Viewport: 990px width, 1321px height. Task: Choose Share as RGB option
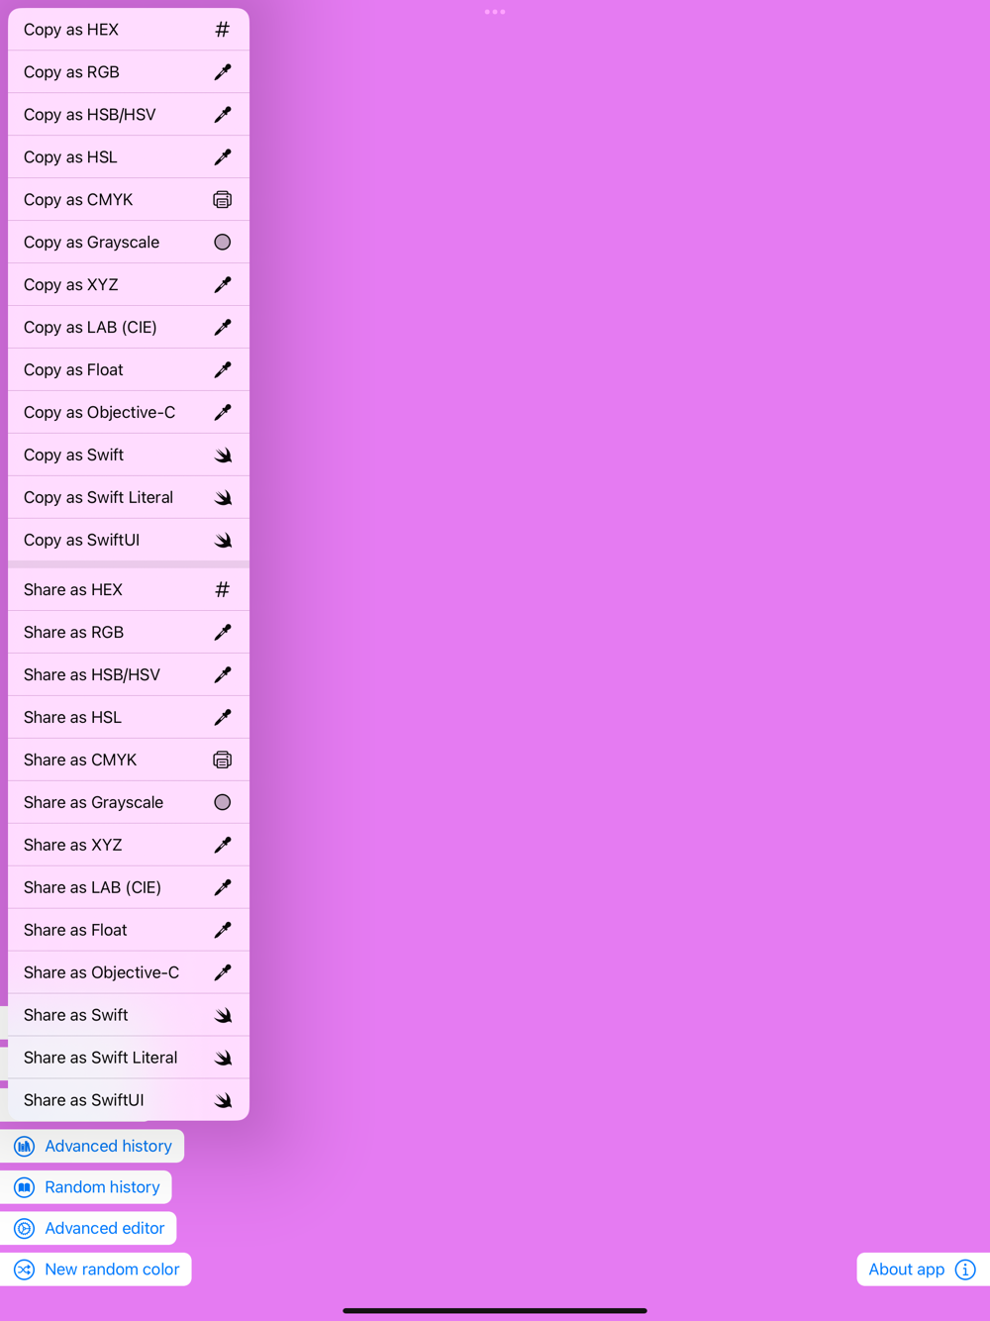(x=129, y=633)
